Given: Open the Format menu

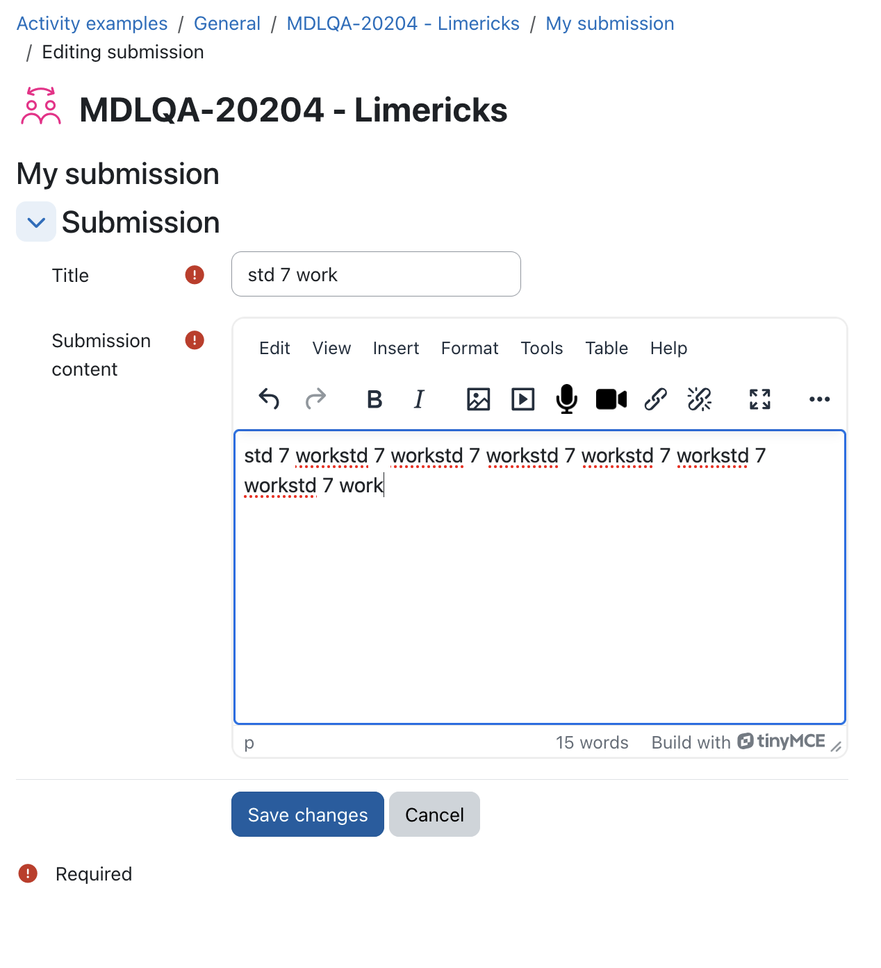Looking at the screenshot, I should pyautogui.click(x=470, y=348).
